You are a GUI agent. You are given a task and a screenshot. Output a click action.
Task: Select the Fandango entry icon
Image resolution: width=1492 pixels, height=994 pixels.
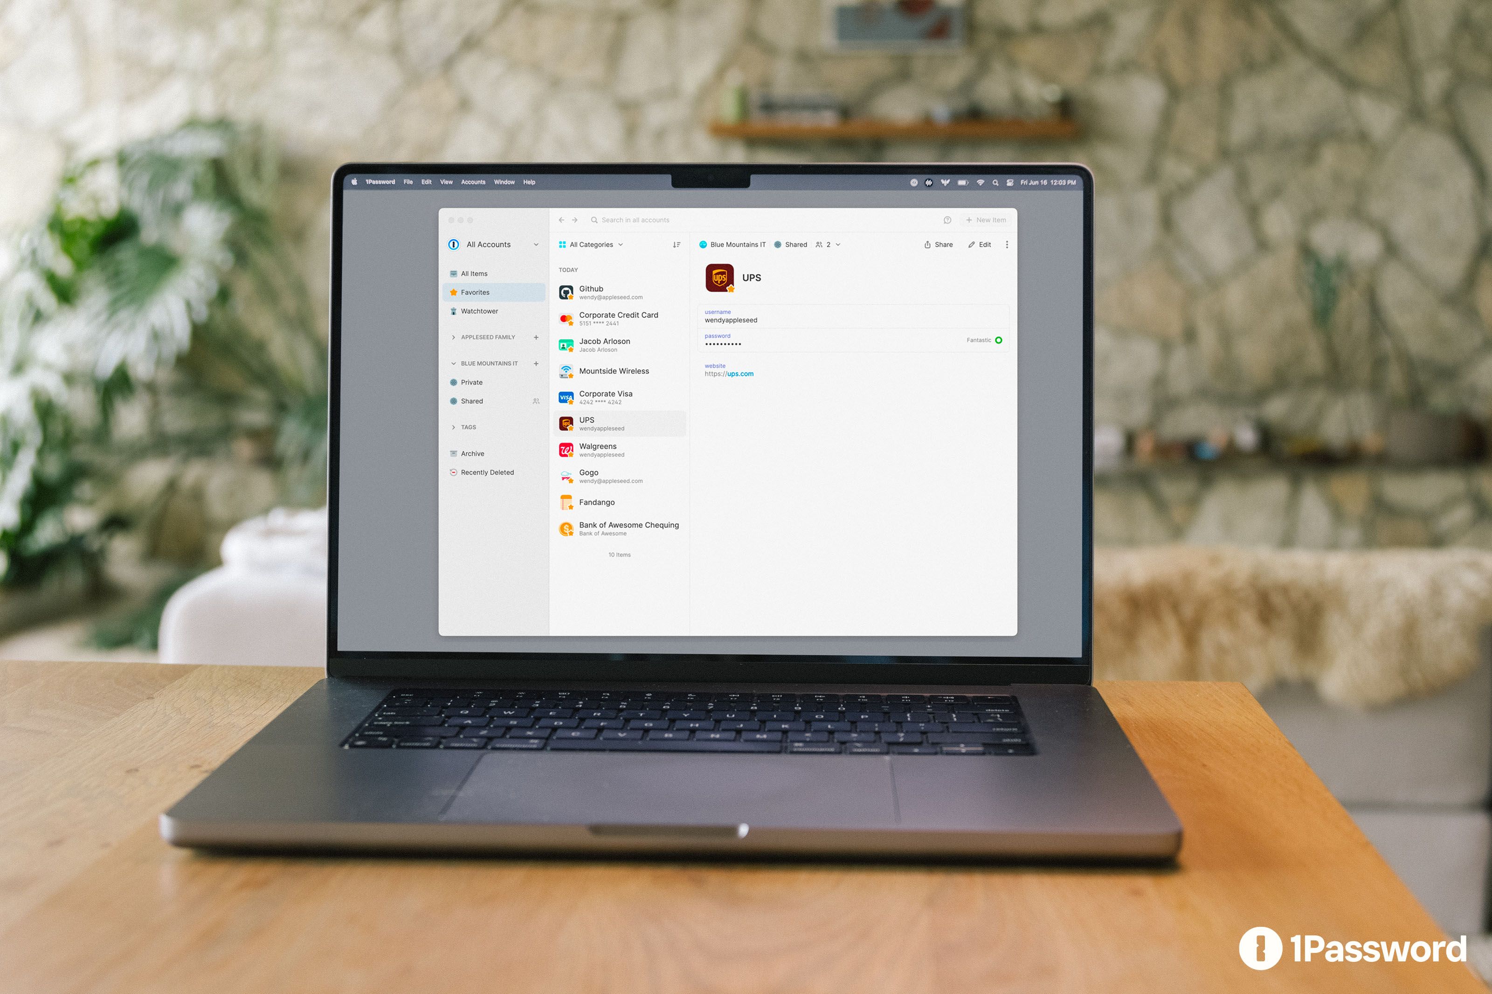567,501
